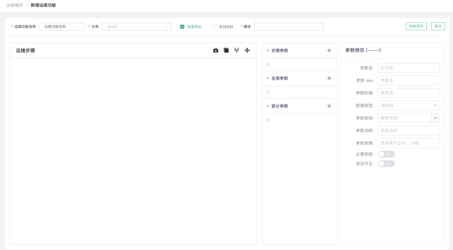Toggle the 必要参数 switch
Image resolution: width=453 pixels, height=250 pixels.
[x=387, y=154]
